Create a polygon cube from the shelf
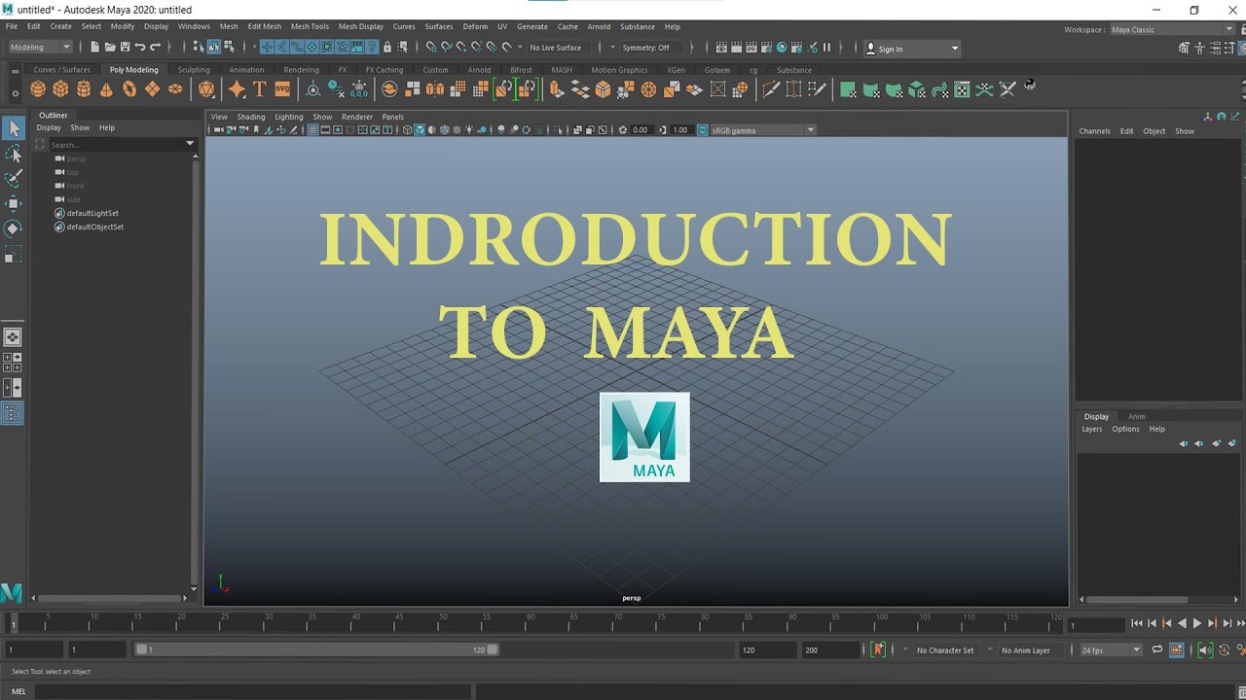 point(60,89)
